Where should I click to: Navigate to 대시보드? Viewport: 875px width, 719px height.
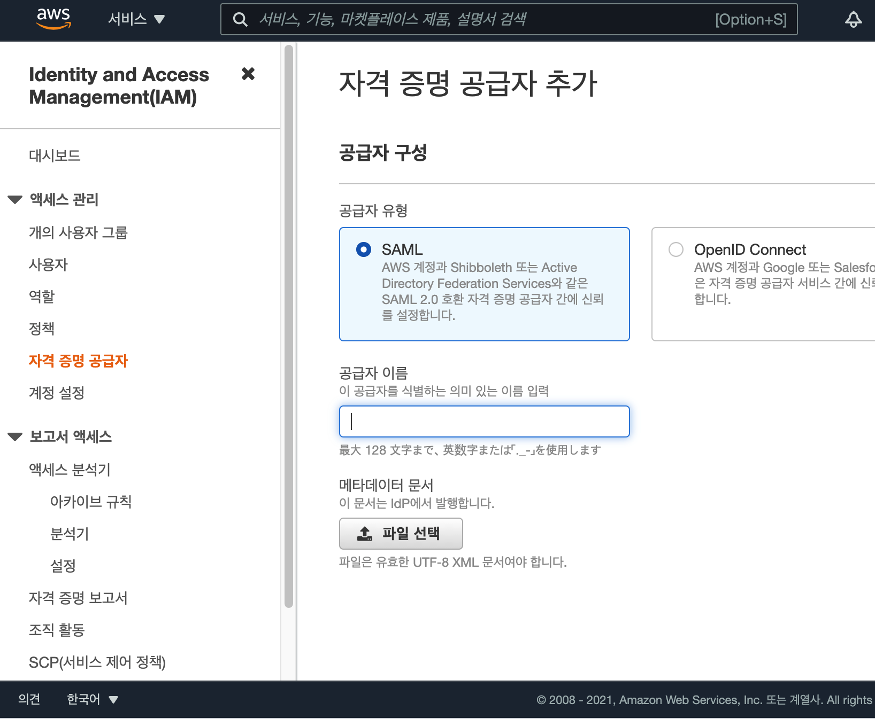pyautogui.click(x=54, y=155)
